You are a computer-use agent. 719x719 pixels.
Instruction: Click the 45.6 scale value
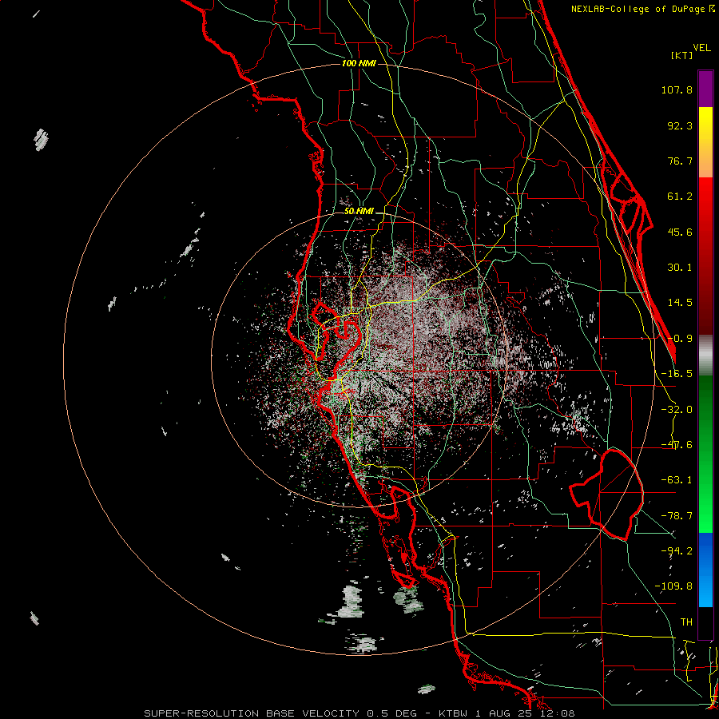[680, 232]
